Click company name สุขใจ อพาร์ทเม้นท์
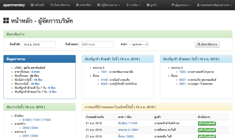 click(x=34, y=68)
